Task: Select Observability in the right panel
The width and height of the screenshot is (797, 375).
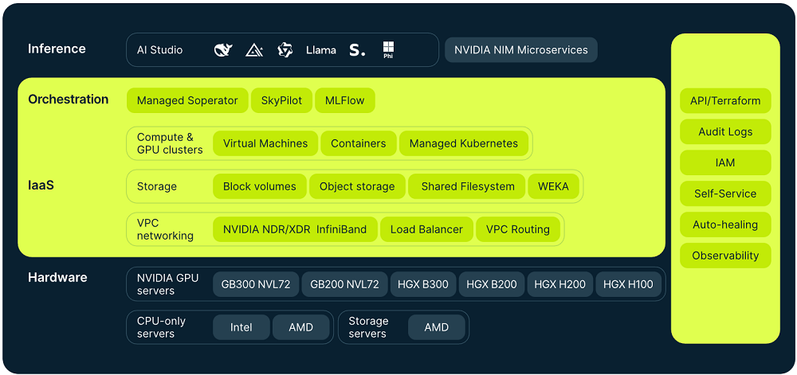Action: (x=725, y=256)
